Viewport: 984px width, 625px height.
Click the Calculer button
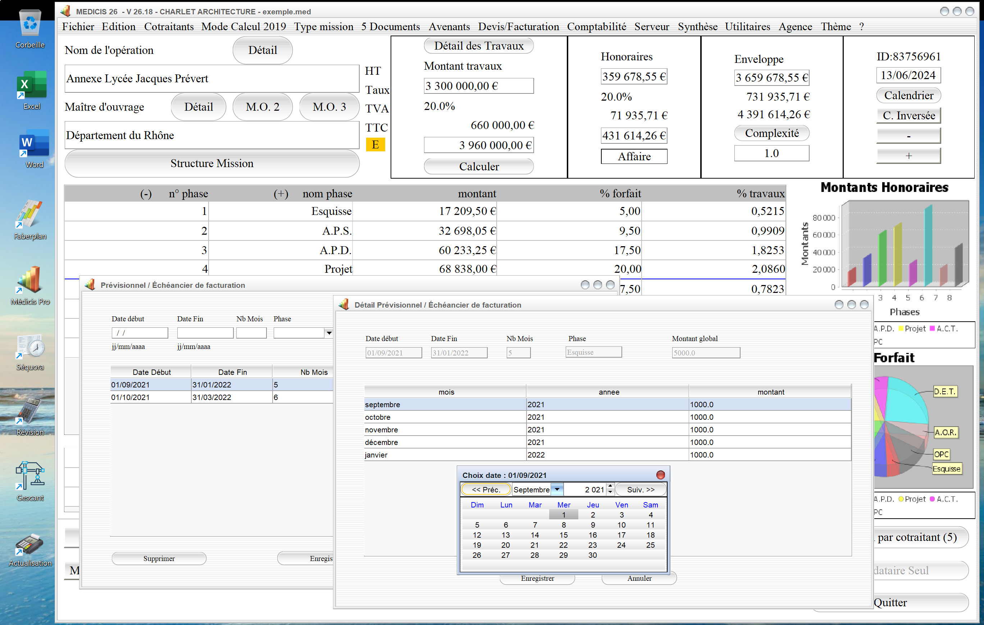coord(479,166)
